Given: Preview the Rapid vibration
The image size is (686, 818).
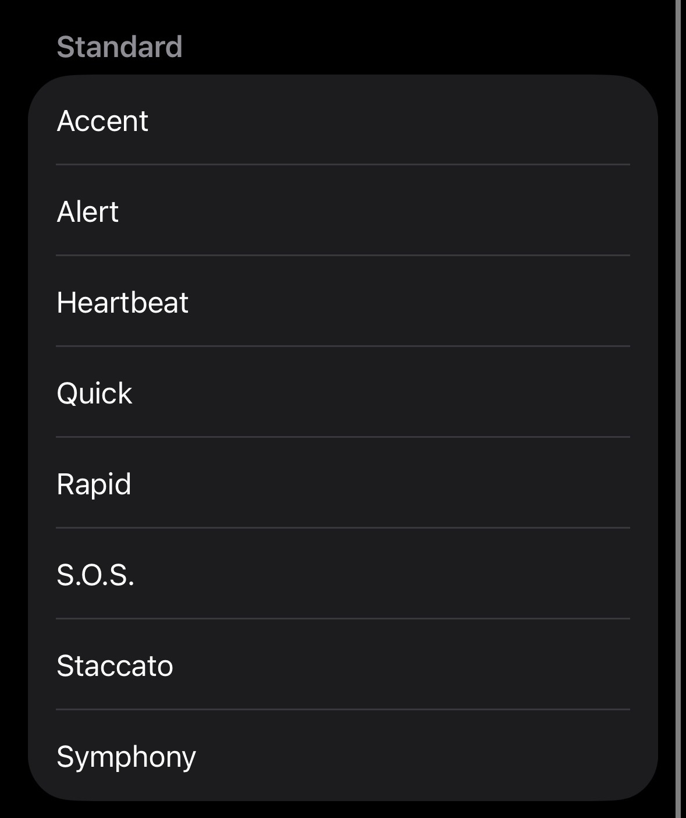Looking at the screenshot, I should [343, 484].
